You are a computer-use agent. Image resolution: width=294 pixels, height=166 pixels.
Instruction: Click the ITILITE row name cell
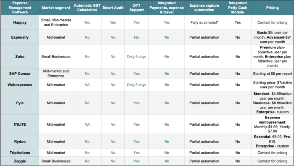click(x=20, y=124)
